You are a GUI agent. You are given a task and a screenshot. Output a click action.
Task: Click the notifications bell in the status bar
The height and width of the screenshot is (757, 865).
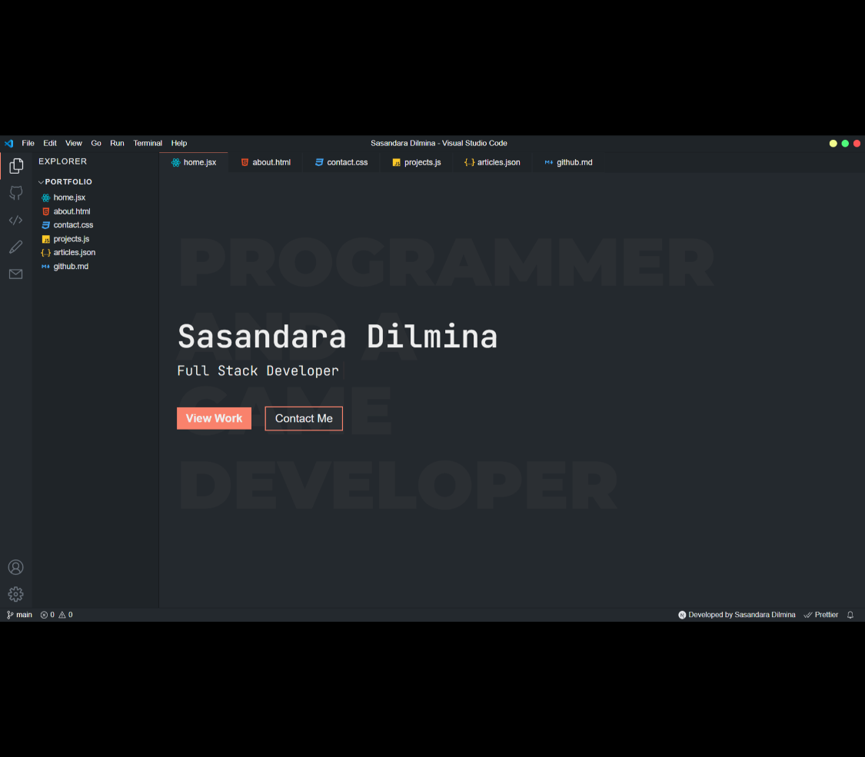850,614
